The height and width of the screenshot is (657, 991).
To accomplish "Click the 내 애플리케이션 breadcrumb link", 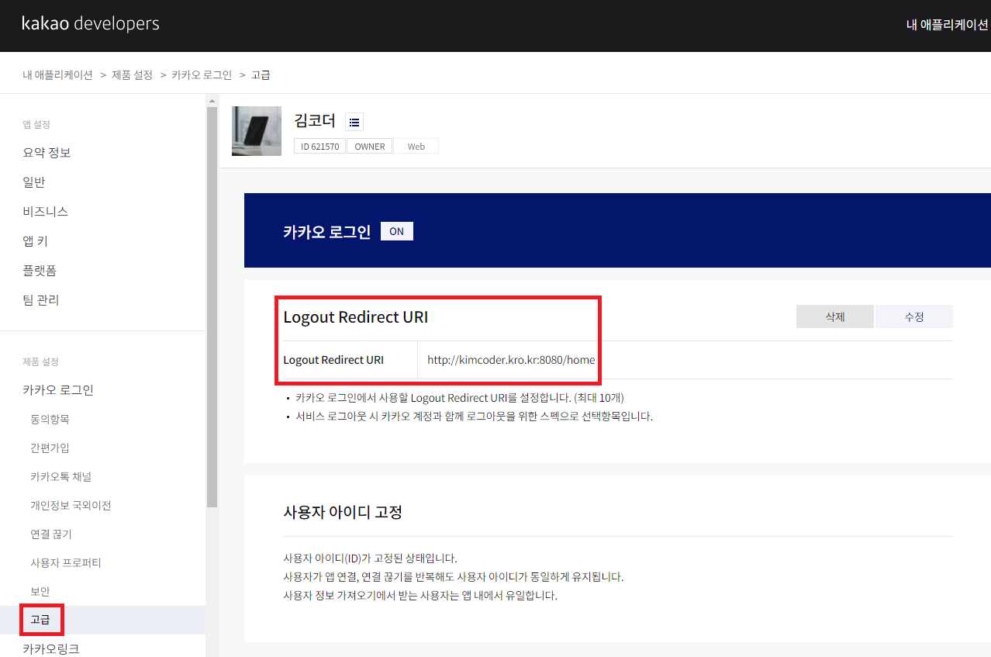I will click(x=58, y=74).
